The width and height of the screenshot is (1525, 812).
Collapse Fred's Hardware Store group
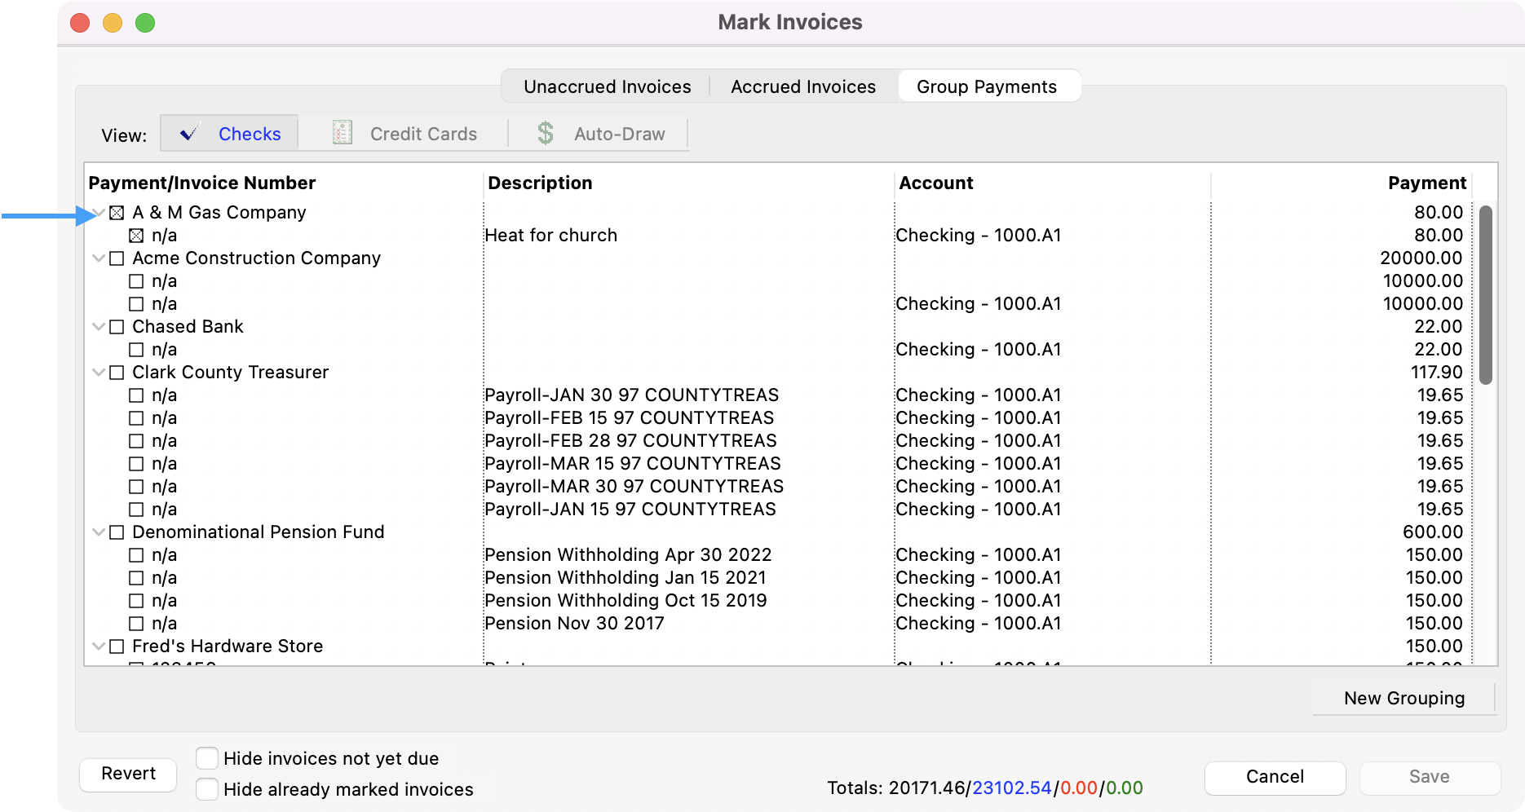tap(99, 647)
